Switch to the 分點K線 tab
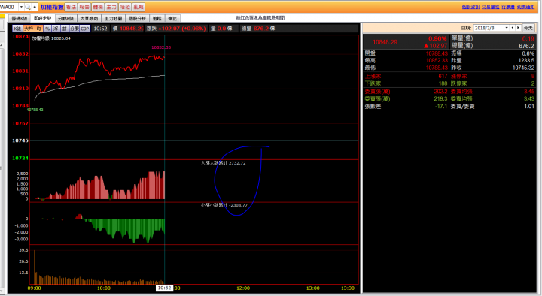542x296 pixels. pos(65,18)
